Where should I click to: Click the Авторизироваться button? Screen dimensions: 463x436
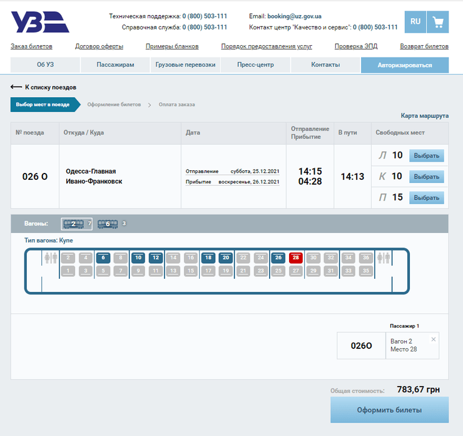pos(404,65)
